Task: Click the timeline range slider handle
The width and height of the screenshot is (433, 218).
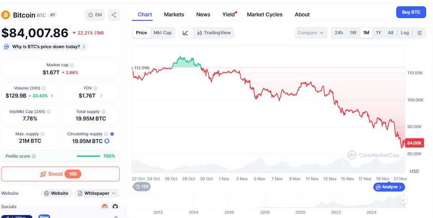Action: coord(404,200)
